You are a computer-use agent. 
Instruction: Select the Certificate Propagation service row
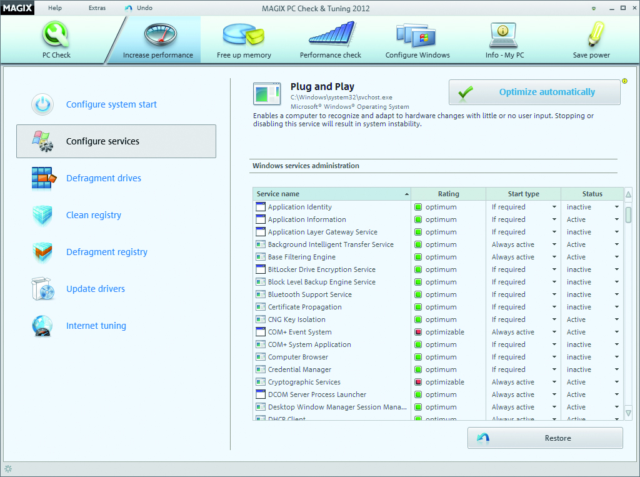tap(437, 307)
